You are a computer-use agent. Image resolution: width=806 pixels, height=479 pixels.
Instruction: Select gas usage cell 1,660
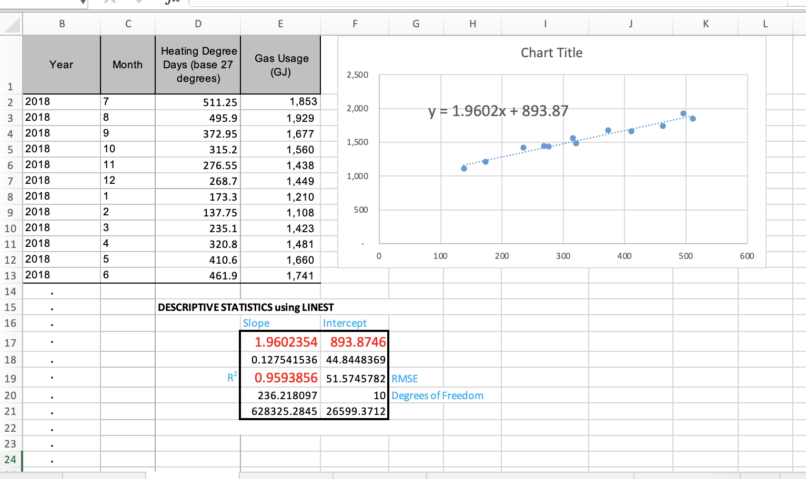[x=280, y=259]
